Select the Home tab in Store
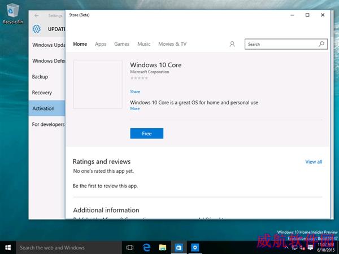 [80, 44]
